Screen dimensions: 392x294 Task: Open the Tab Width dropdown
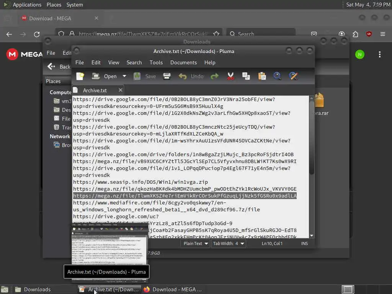pyautogui.click(x=228, y=243)
